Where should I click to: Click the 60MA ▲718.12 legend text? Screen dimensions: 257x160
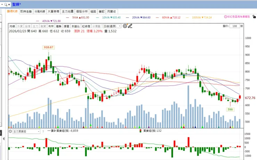(171, 17)
